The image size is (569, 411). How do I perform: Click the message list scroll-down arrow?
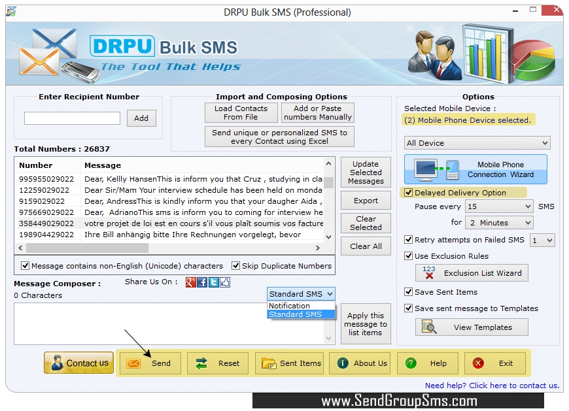328,237
